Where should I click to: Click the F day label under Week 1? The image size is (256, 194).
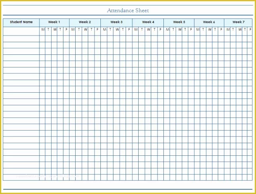(x=66, y=30)
